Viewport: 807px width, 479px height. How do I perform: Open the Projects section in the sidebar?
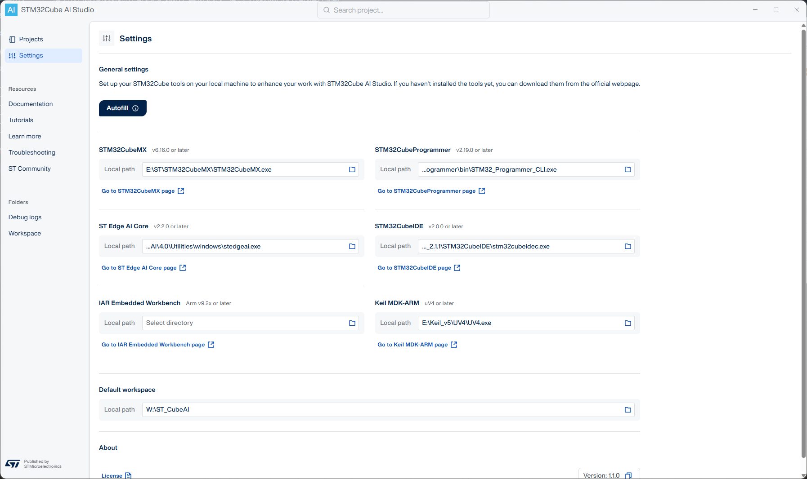44,40
